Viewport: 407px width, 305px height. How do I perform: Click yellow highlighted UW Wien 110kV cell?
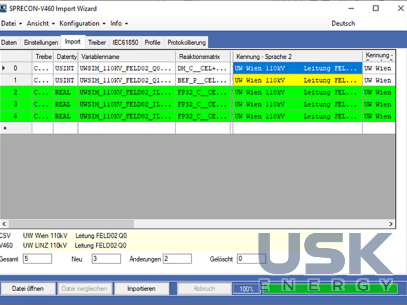(298, 80)
